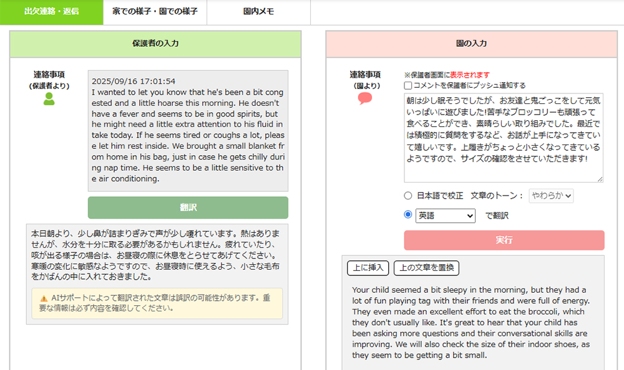Click into the nursery message text area

(x=503, y=137)
